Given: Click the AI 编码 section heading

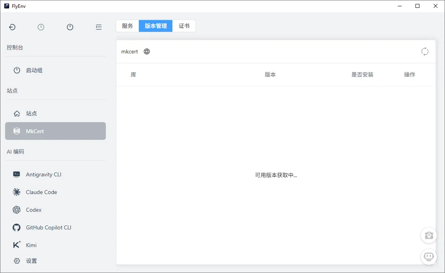Looking at the screenshot, I should coord(15,152).
